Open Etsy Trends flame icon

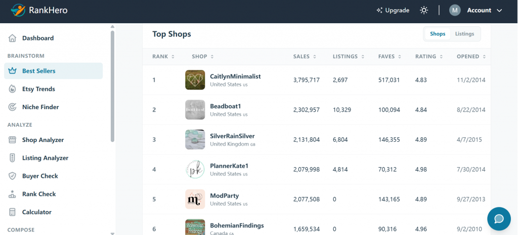(12, 89)
